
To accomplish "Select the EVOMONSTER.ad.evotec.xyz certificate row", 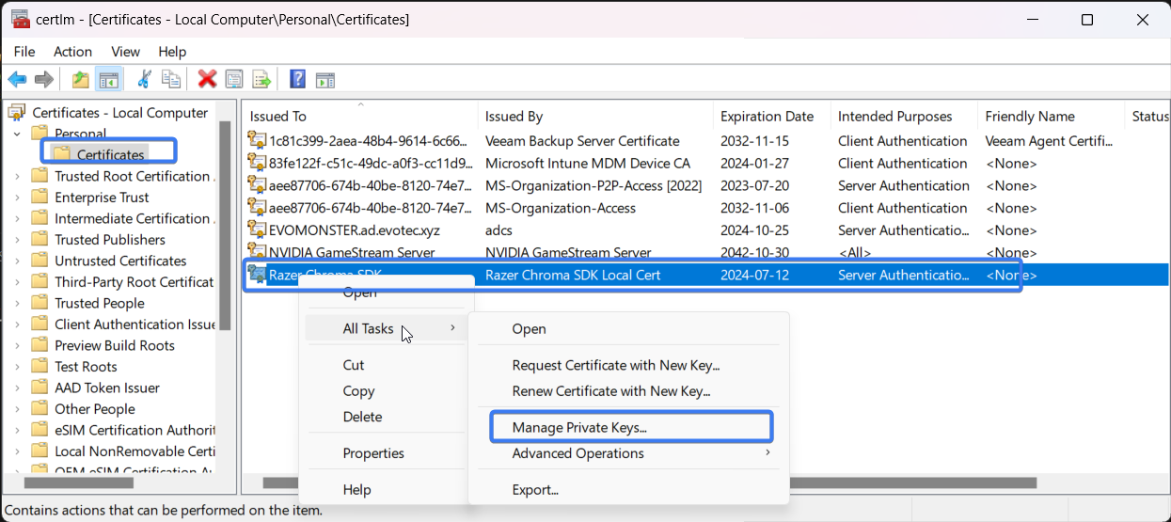I will pos(354,230).
